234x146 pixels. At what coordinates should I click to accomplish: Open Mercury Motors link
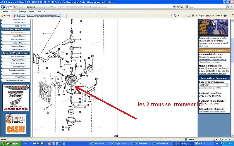tap(18, 39)
